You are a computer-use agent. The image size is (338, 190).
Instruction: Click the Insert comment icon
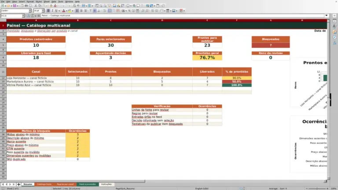(x=138, y=6)
